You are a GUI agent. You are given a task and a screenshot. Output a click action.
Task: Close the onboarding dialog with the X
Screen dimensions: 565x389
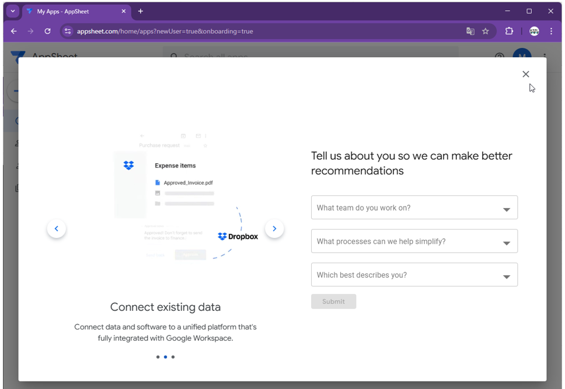click(525, 74)
